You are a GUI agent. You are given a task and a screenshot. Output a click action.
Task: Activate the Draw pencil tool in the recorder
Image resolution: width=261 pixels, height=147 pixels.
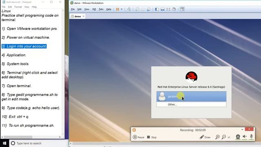[x=205, y=137]
